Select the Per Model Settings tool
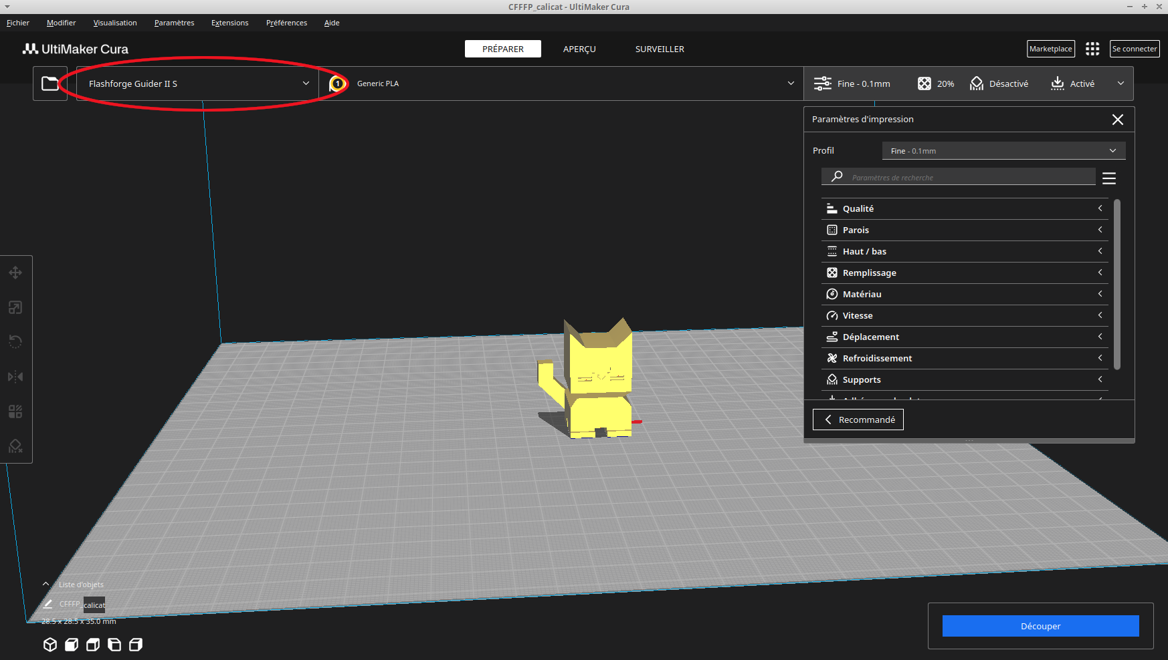 [x=15, y=411]
